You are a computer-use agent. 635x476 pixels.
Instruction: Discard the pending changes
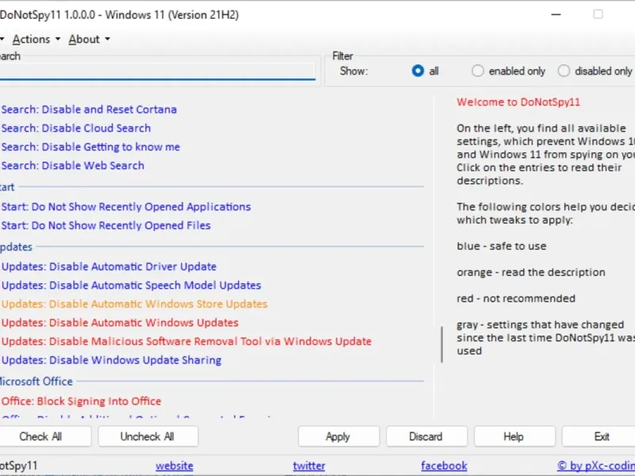click(x=426, y=436)
